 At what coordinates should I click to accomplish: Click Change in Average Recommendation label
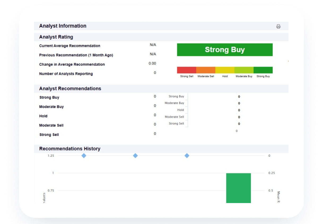tap(72, 64)
